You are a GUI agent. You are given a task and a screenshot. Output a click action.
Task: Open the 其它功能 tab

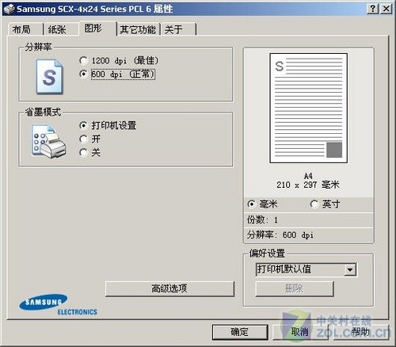138,29
